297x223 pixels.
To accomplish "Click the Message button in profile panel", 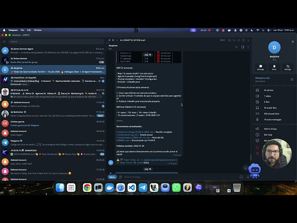I will point(260,67).
